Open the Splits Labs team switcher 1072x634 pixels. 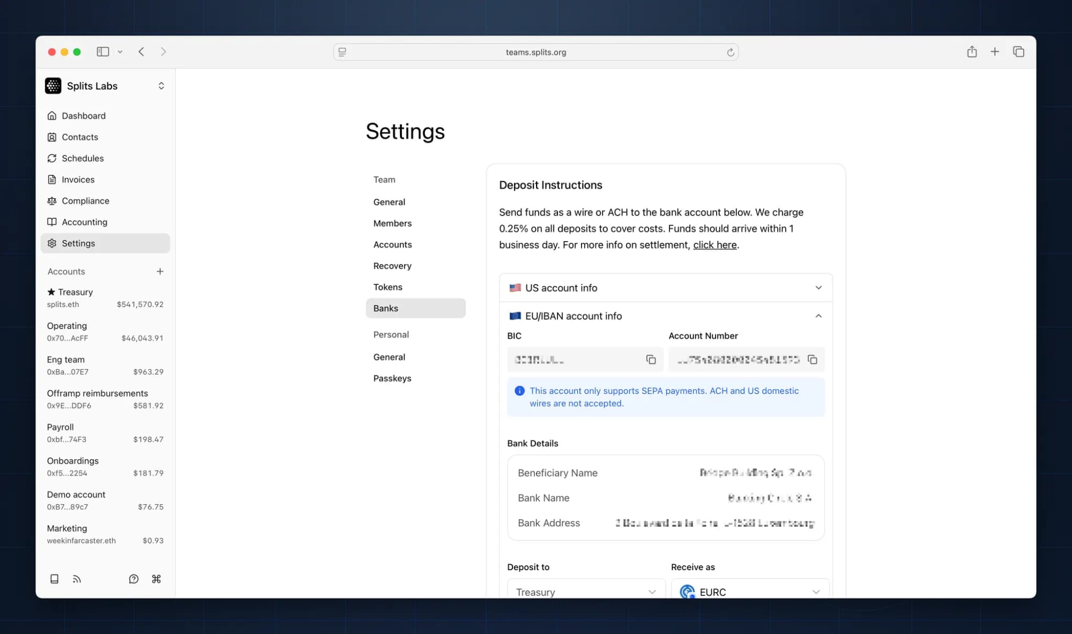[x=105, y=86]
